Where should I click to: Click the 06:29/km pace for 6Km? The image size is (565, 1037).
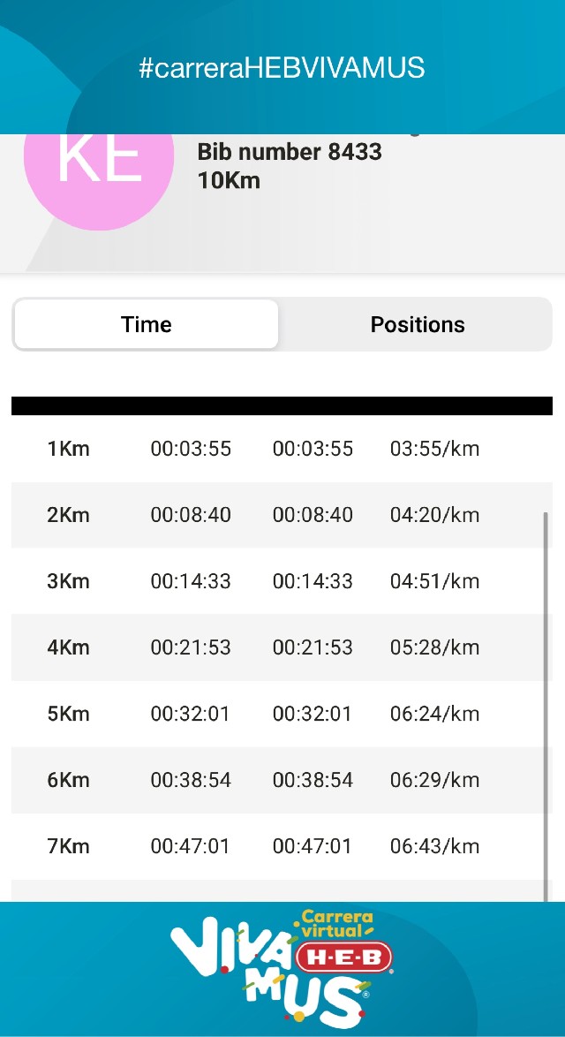[x=434, y=780]
